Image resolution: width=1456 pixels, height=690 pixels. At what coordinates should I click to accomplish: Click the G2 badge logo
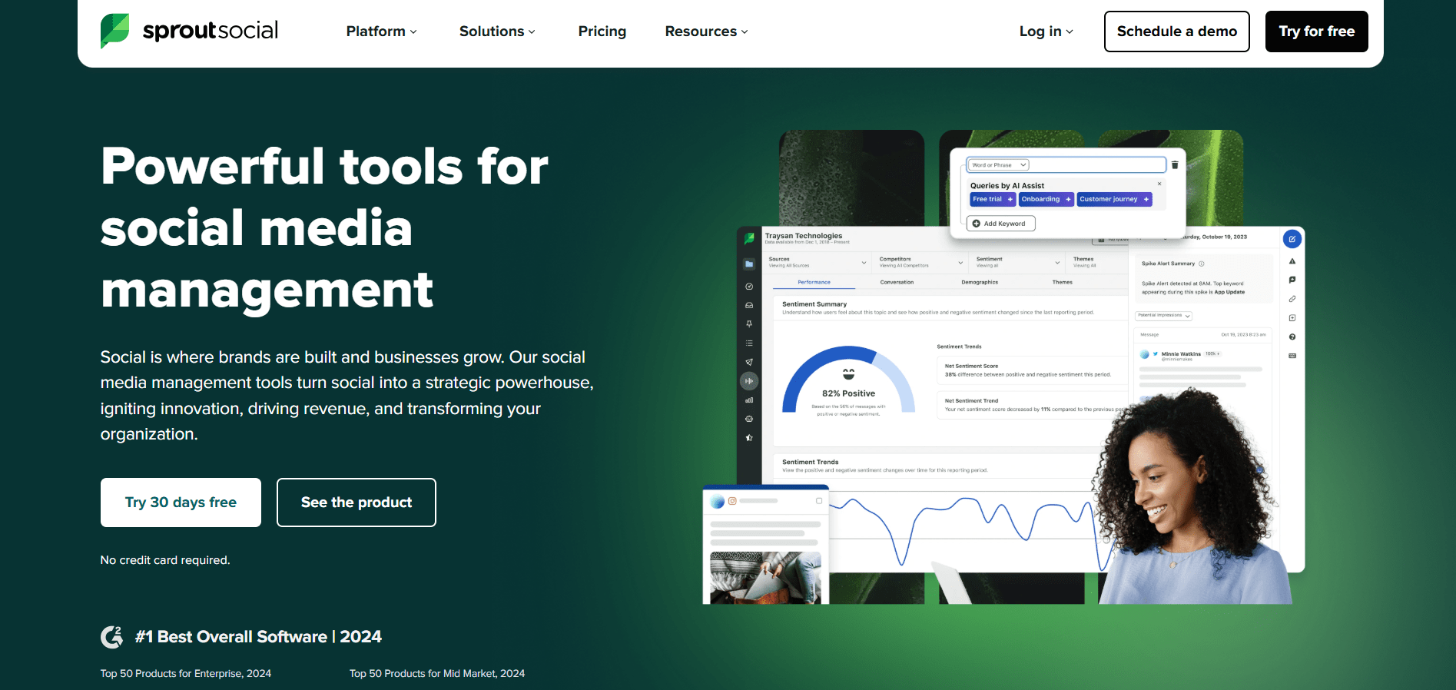tap(112, 637)
